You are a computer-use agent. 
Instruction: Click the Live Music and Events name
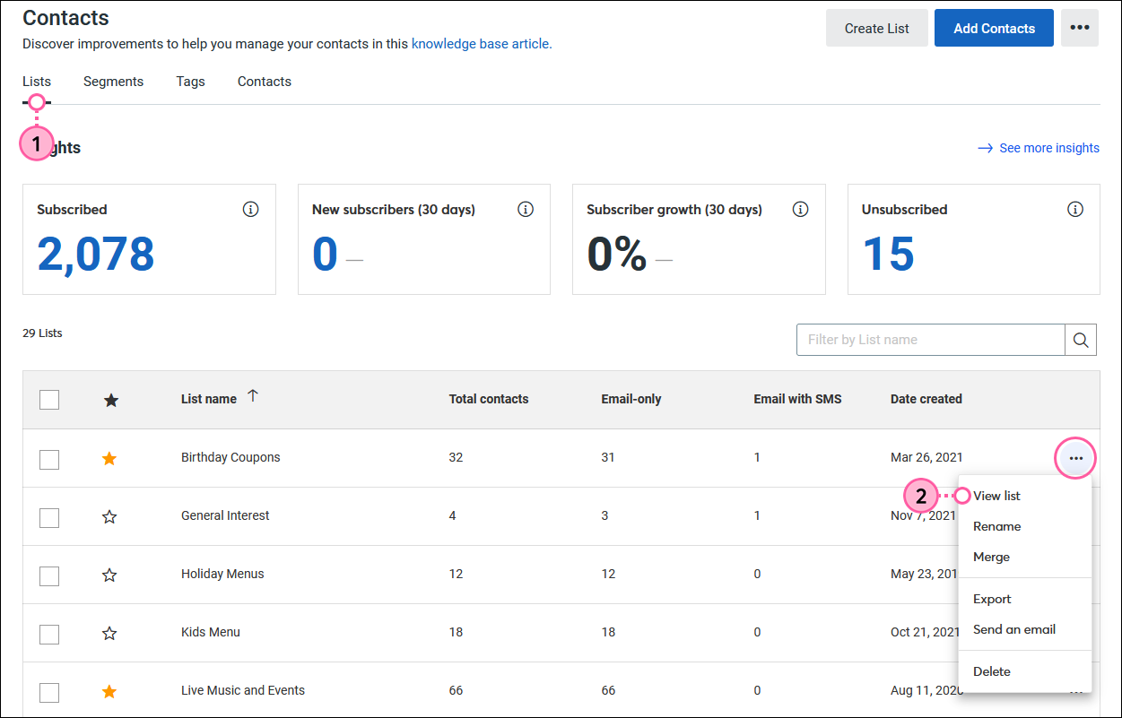(x=243, y=690)
